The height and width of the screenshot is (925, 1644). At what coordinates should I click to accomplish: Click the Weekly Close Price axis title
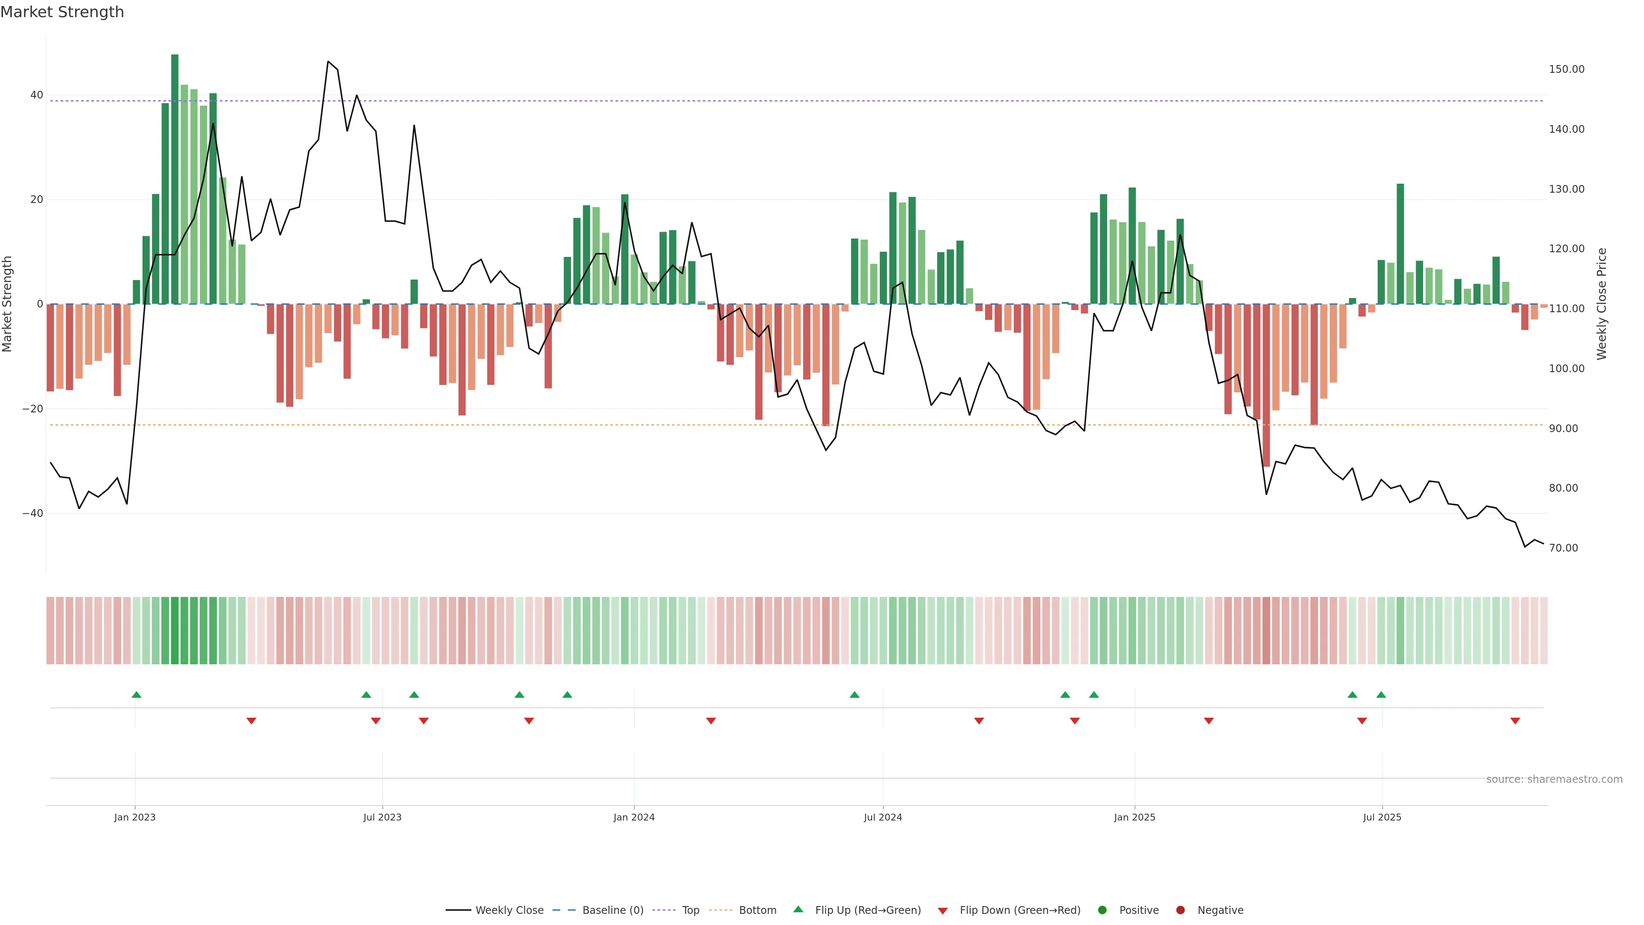click(x=1601, y=304)
